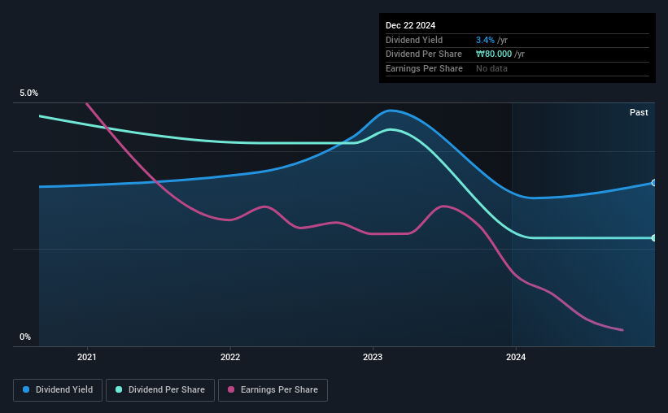
Task: Click the tooltip Dividend Yield row label
Action: (x=414, y=40)
